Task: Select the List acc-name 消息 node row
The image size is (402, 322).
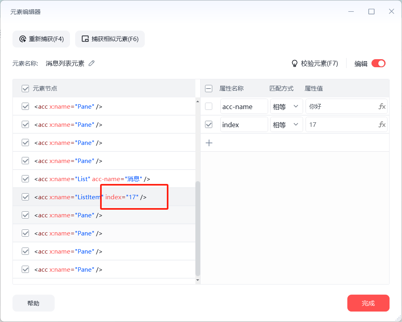Action: pos(104,179)
